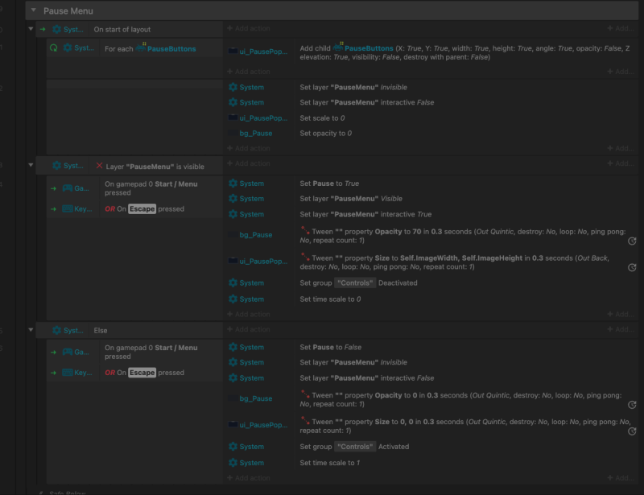Select the Set layer PauseMenu Visible action
This screenshot has width=644, height=495.
[x=351, y=199]
